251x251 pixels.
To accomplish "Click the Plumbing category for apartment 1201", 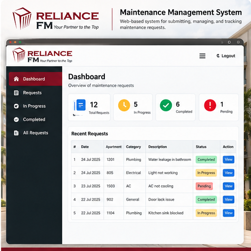I will (133, 159).
